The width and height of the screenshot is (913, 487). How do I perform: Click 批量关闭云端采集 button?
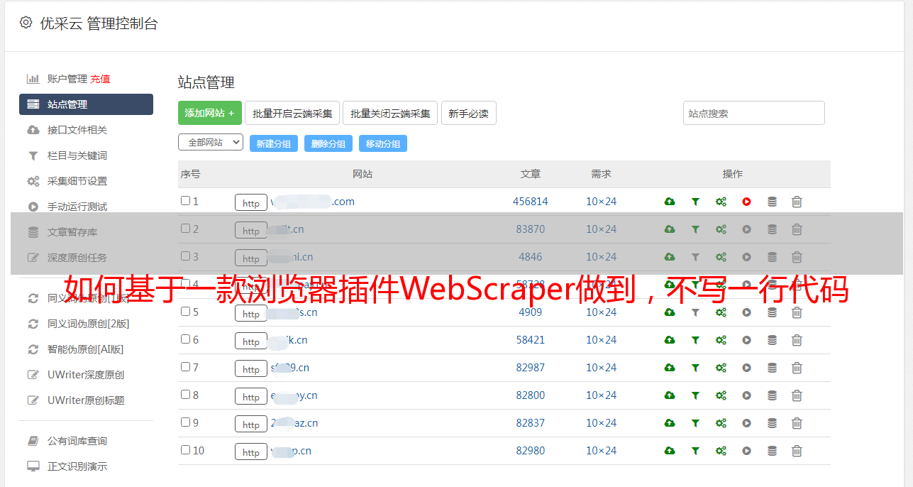click(390, 113)
